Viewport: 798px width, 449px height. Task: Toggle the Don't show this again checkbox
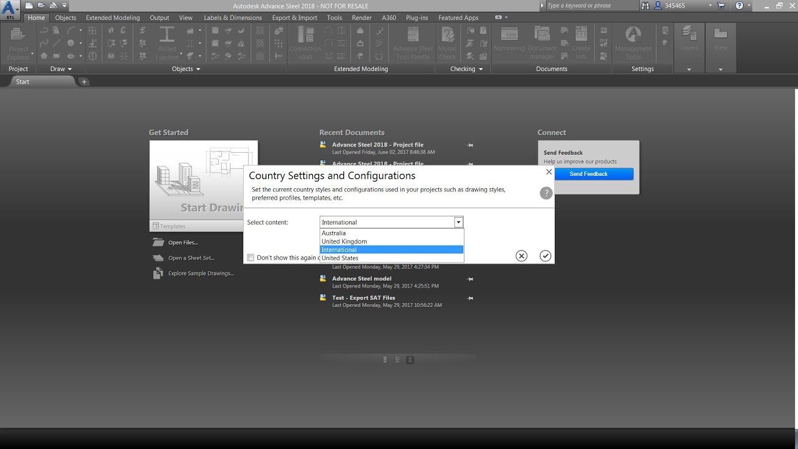(x=251, y=258)
